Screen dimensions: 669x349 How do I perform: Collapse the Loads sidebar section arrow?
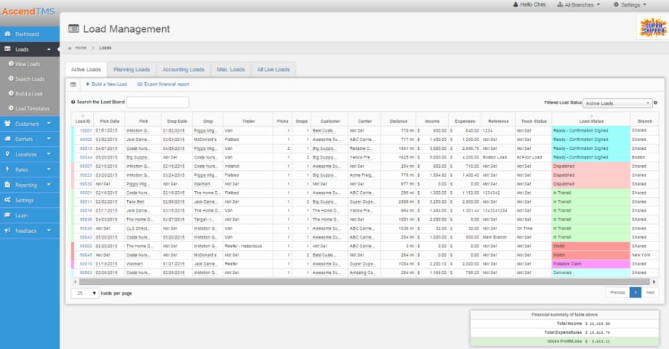(x=49, y=49)
